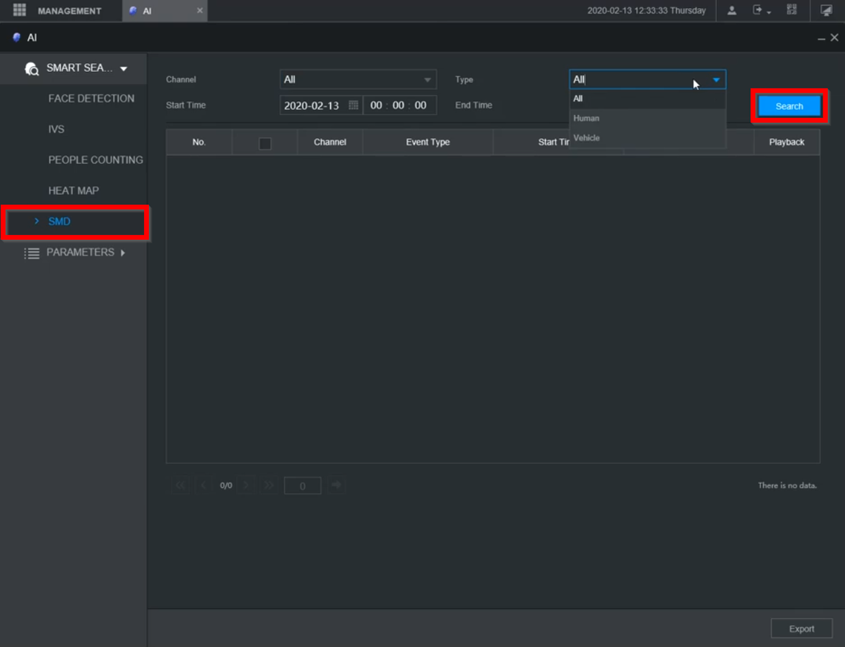Viewport: 845px width, 647px height.
Task: Open the Channel dropdown
Action: 358,80
